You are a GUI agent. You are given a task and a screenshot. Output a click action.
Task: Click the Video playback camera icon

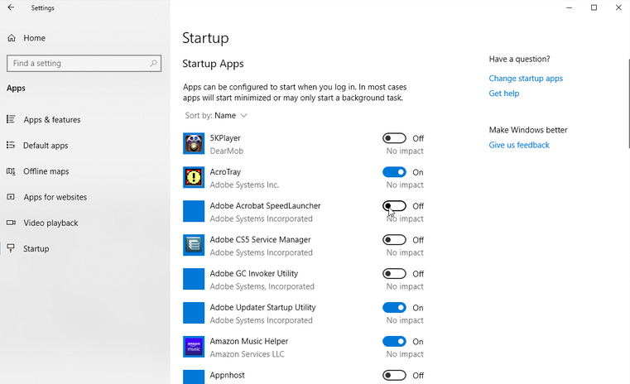pos(11,223)
